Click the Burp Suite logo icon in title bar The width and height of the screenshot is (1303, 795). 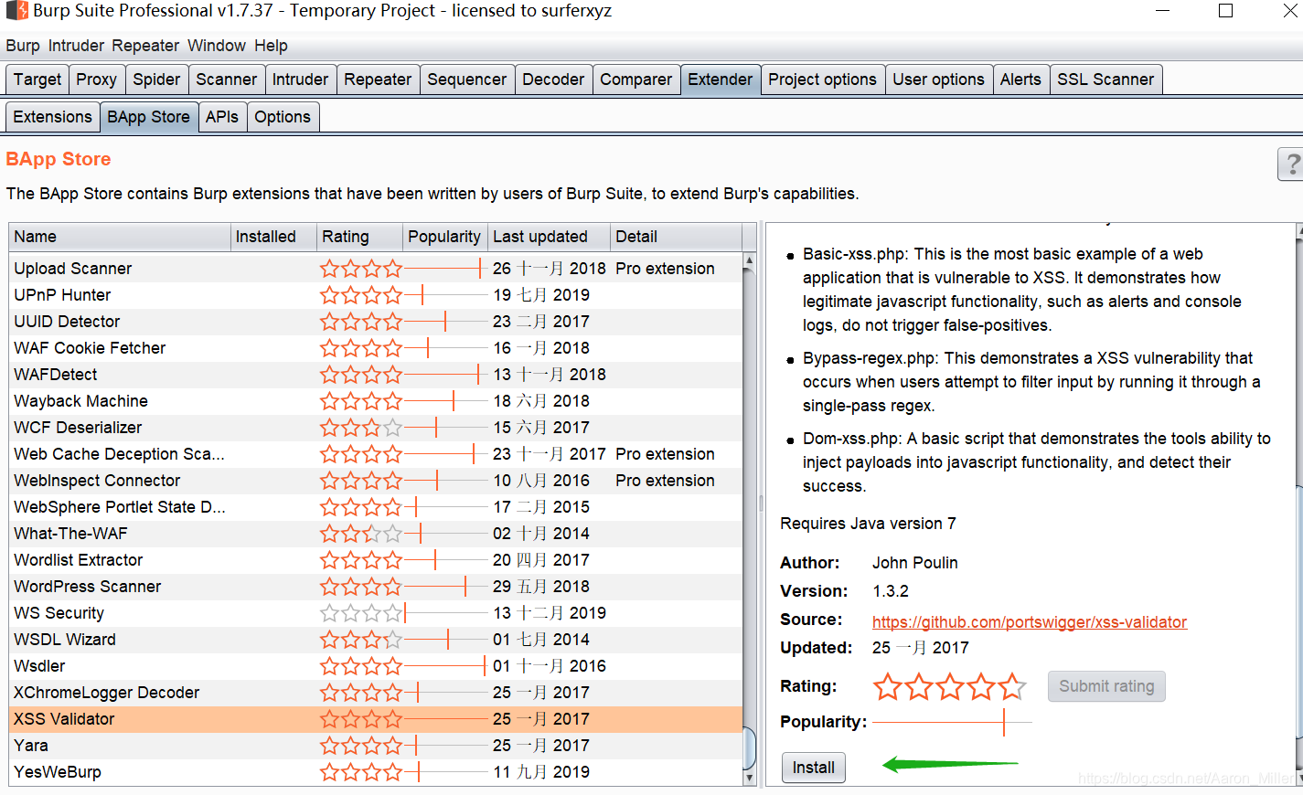(17, 11)
